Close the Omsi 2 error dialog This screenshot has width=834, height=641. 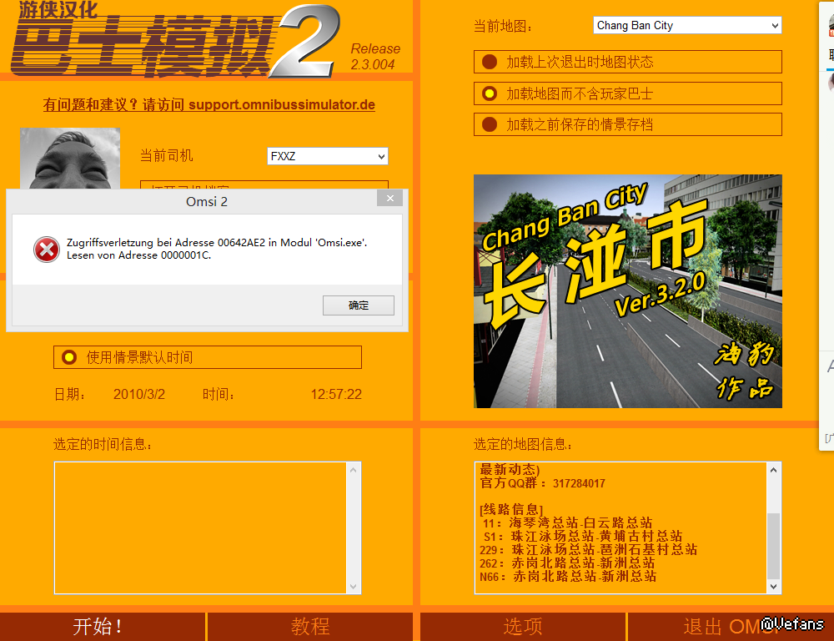[x=389, y=198]
